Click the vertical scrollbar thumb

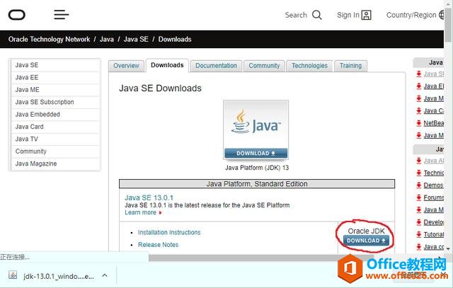(448, 25)
